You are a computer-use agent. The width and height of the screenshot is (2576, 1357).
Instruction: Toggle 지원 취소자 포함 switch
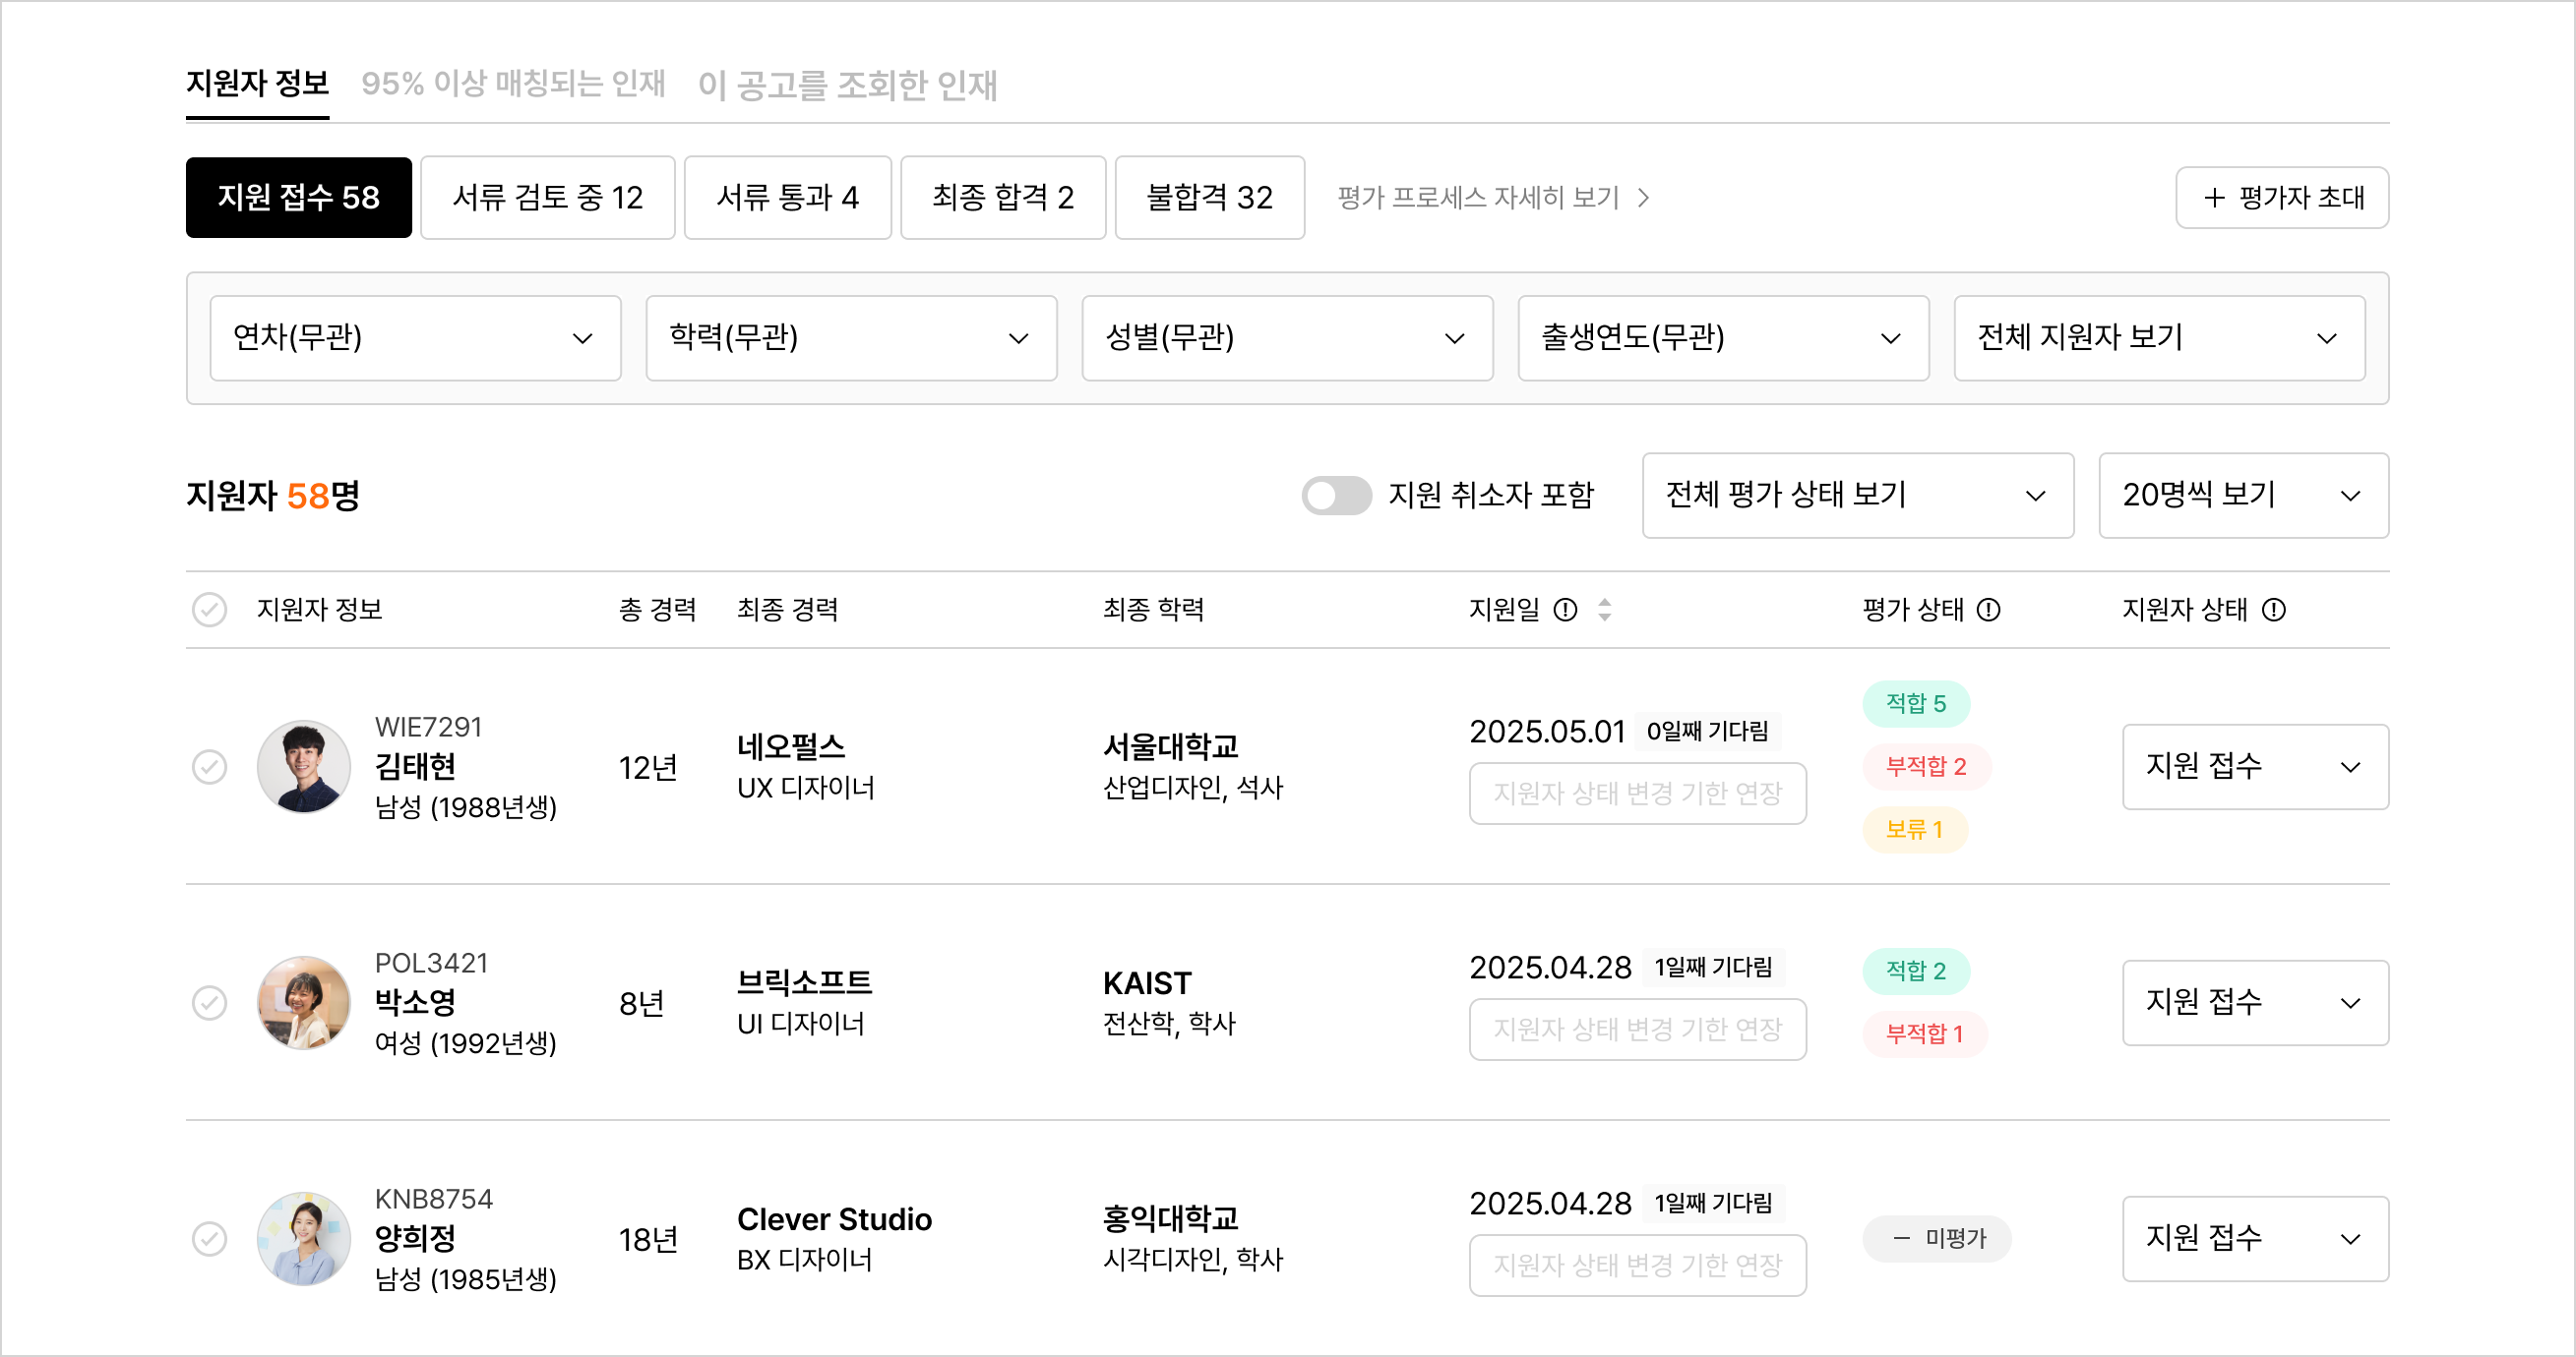[x=1336, y=496]
